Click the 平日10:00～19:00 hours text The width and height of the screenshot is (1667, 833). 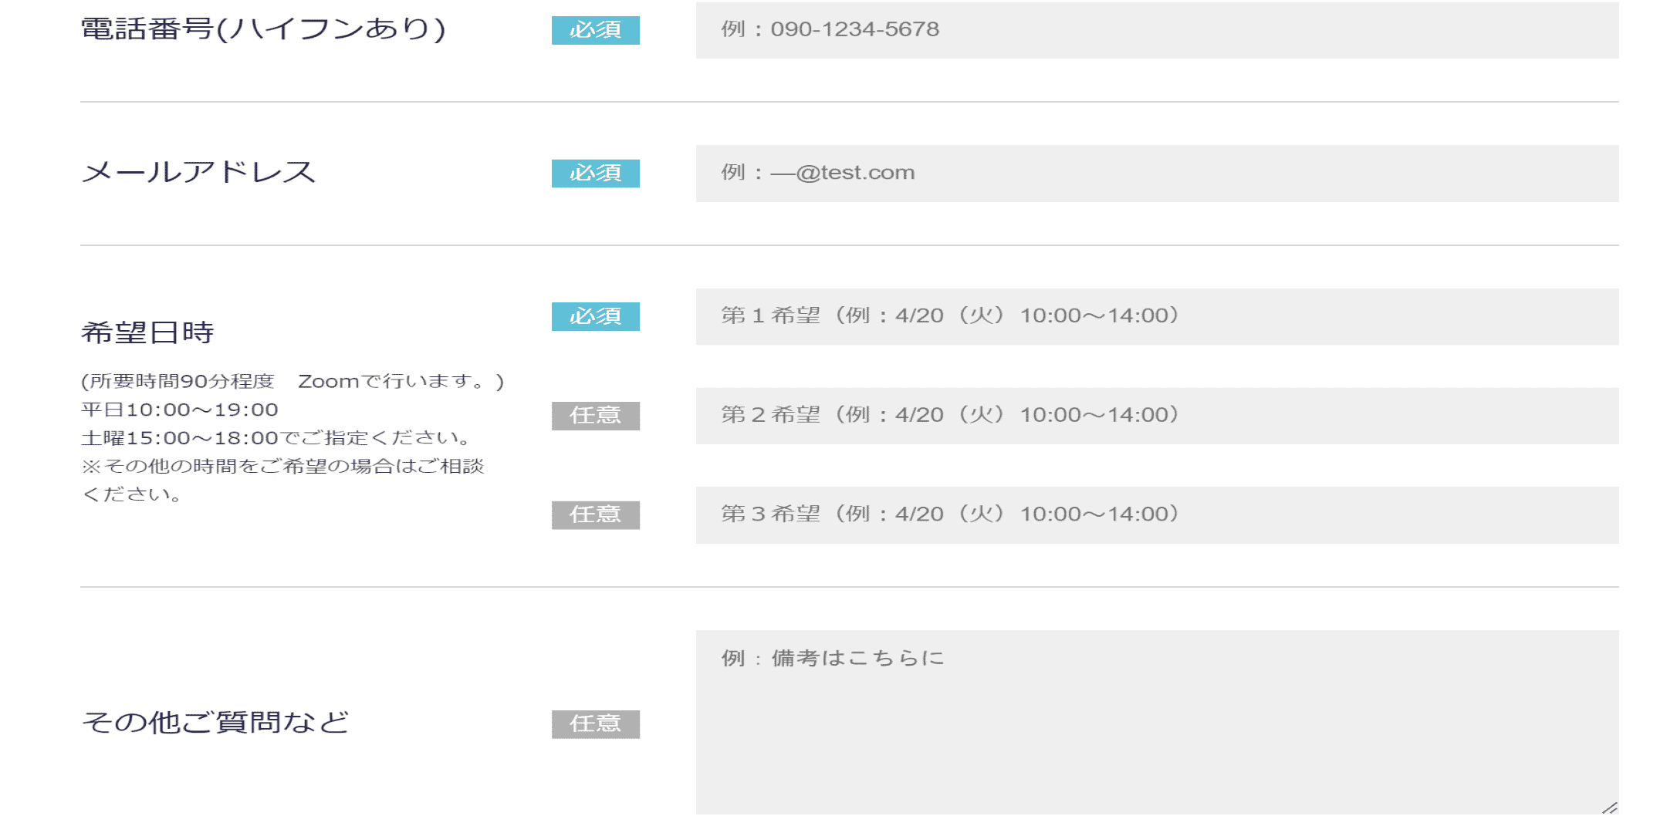coord(179,410)
